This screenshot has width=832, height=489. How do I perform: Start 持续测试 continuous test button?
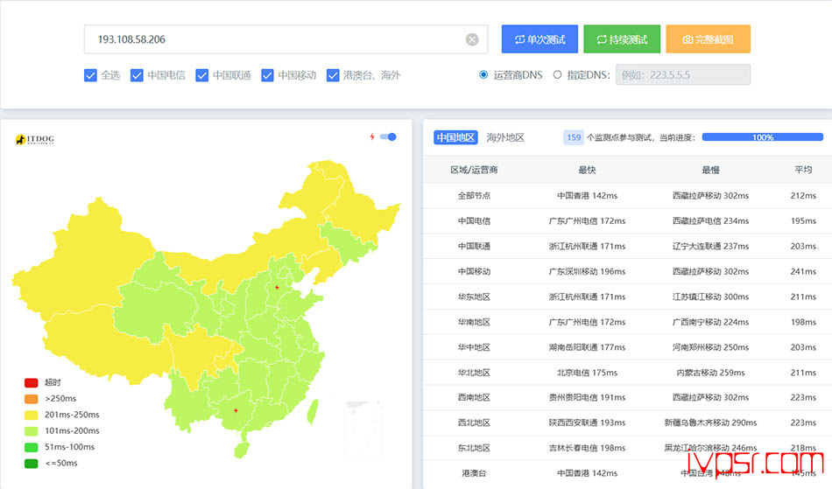coord(622,39)
